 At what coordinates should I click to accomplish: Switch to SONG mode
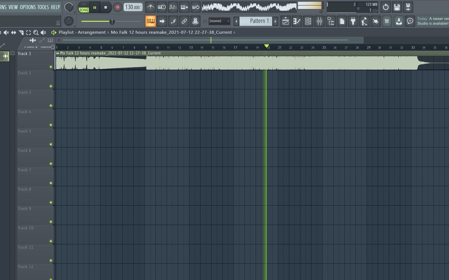84,10
